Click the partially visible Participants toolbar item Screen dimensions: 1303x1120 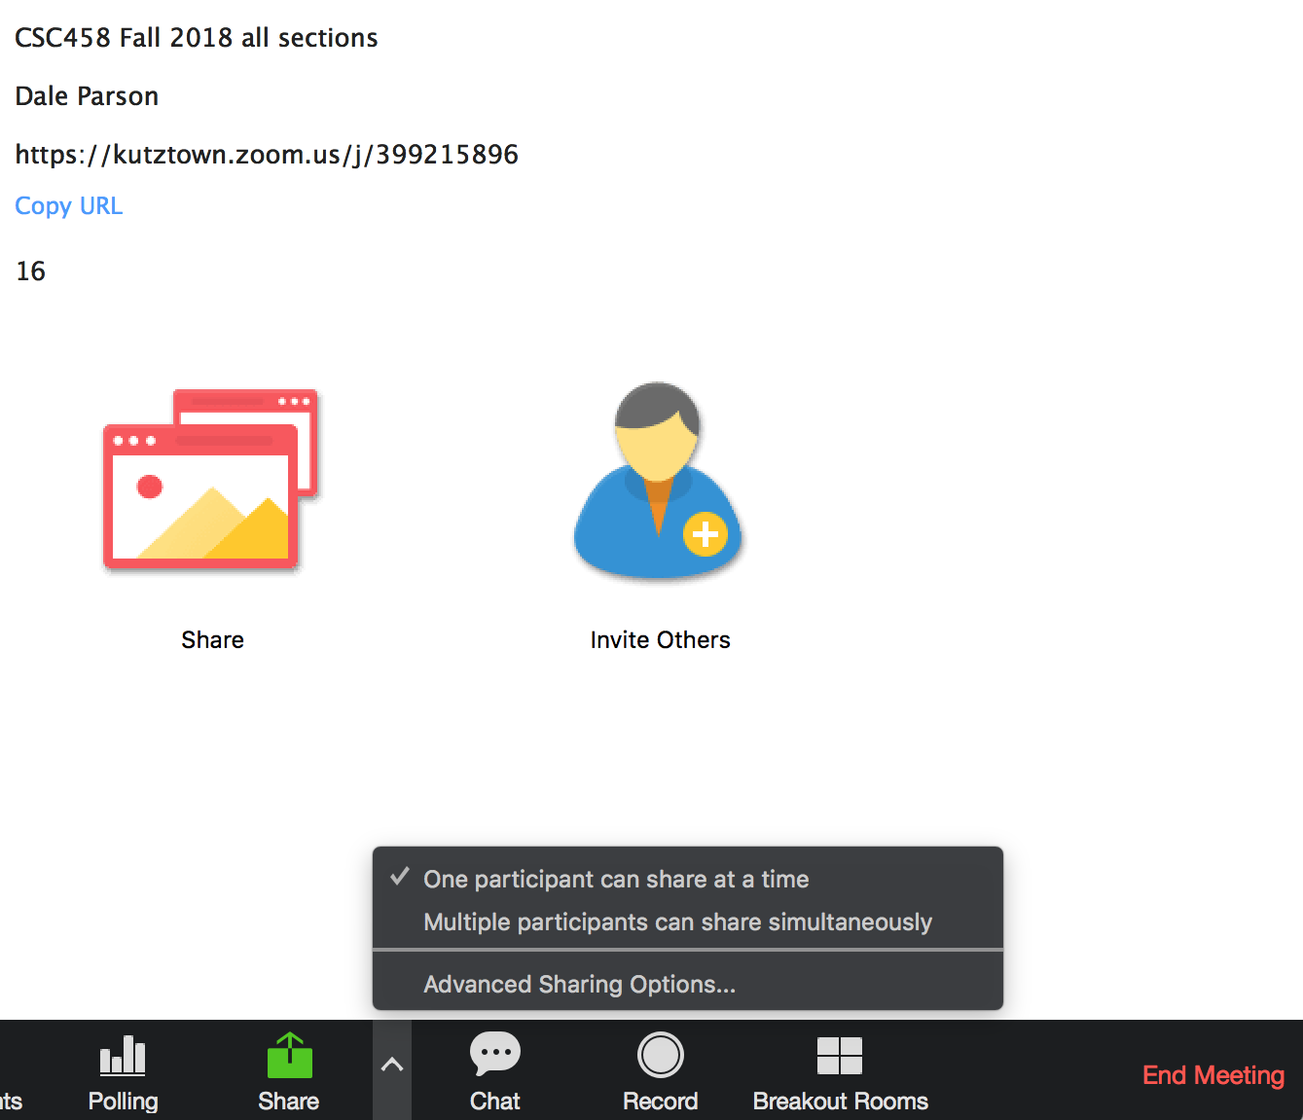(11, 1101)
